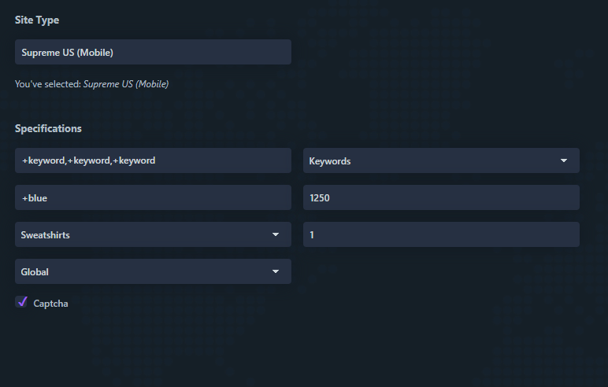Focus the quantity field showing 1
Viewport: 608px width, 387px height.
(441, 234)
